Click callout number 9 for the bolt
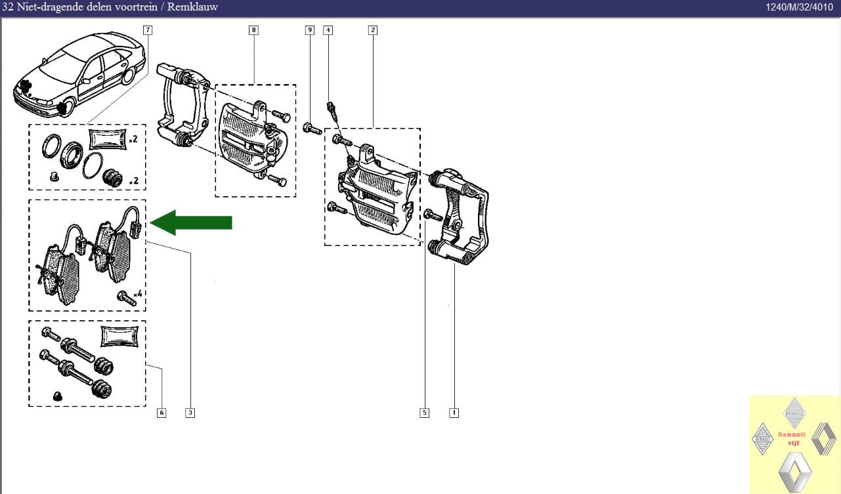The height and width of the screenshot is (494, 841). click(x=310, y=30)
